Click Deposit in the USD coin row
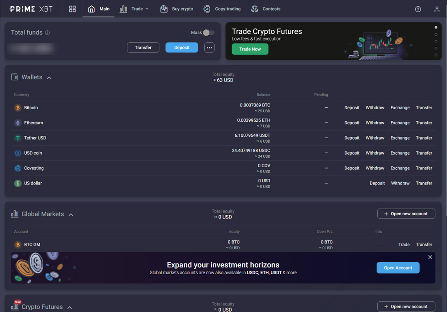Screen dimensions: 447x312 352,153
